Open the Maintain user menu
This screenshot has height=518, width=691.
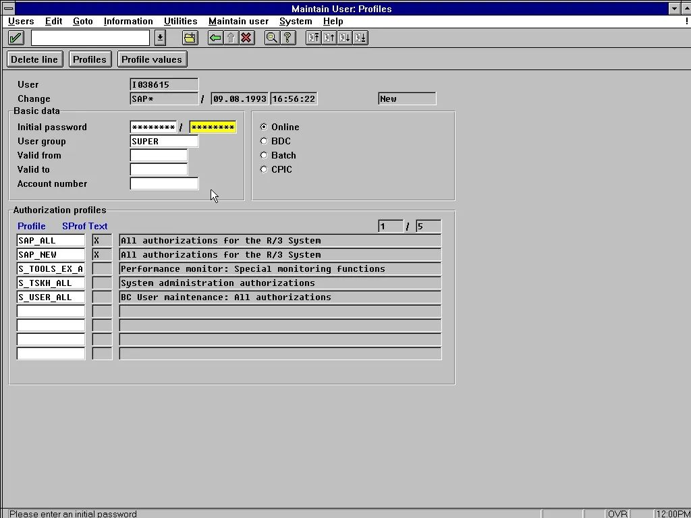(238, 22)
